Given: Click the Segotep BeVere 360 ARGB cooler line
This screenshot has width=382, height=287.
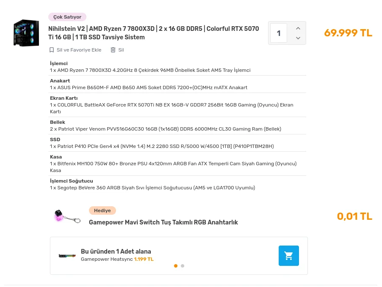Looking at the screenshot, I should pyautogui.click(x=152, y=188).
